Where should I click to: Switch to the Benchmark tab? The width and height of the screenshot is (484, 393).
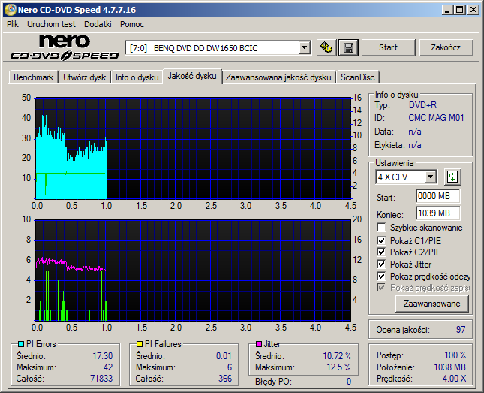[33, 77]
